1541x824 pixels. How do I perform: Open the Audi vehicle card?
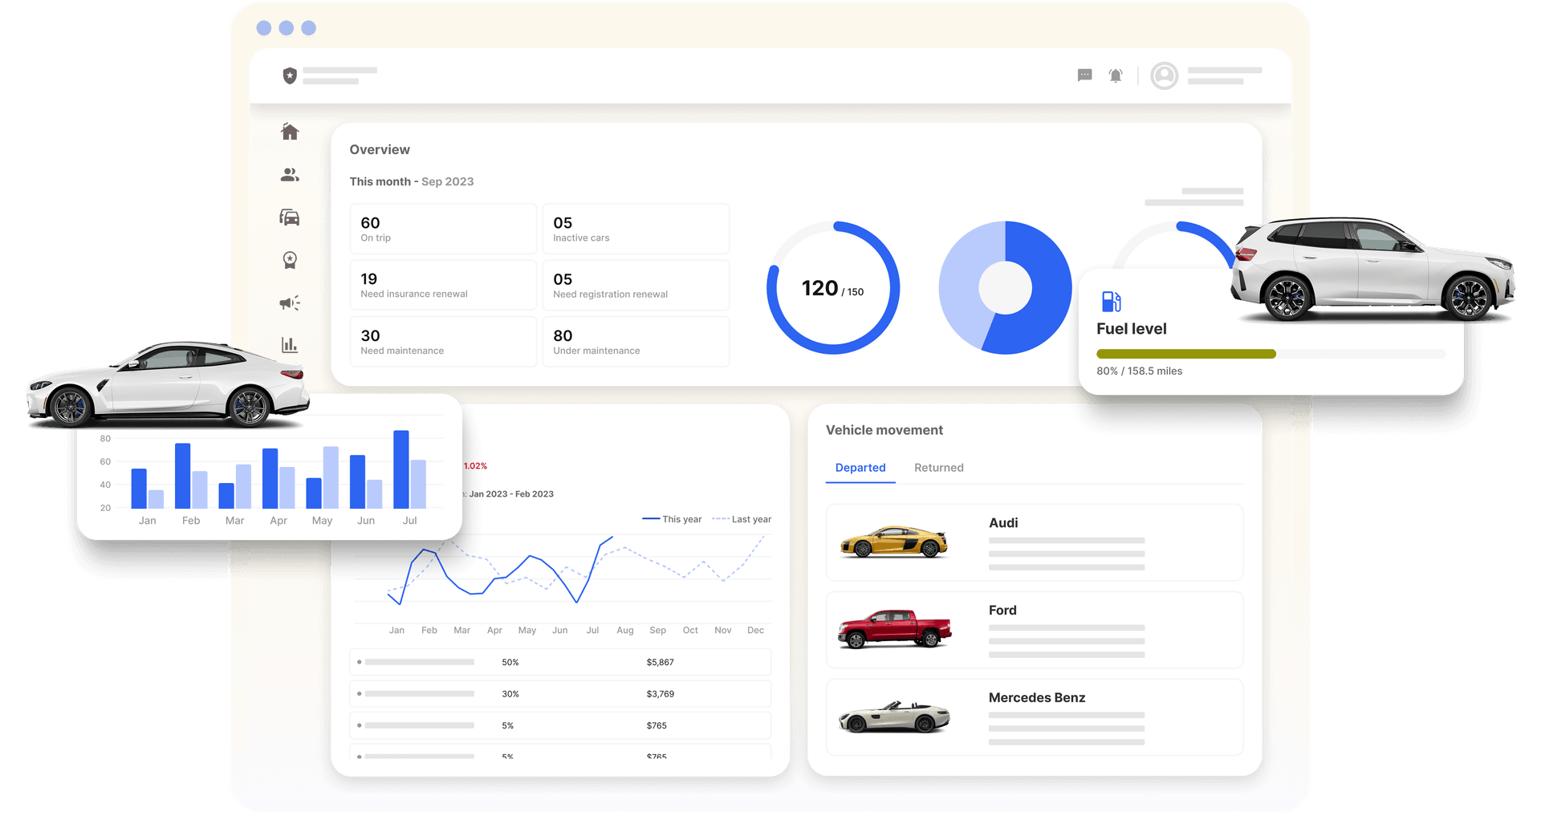1034,542
